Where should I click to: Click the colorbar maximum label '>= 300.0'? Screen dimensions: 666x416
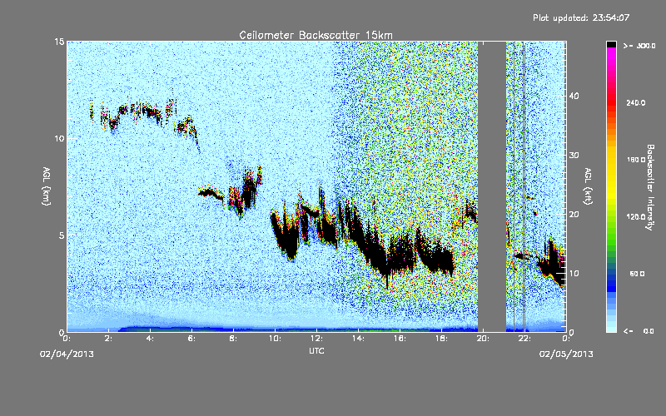639,46
